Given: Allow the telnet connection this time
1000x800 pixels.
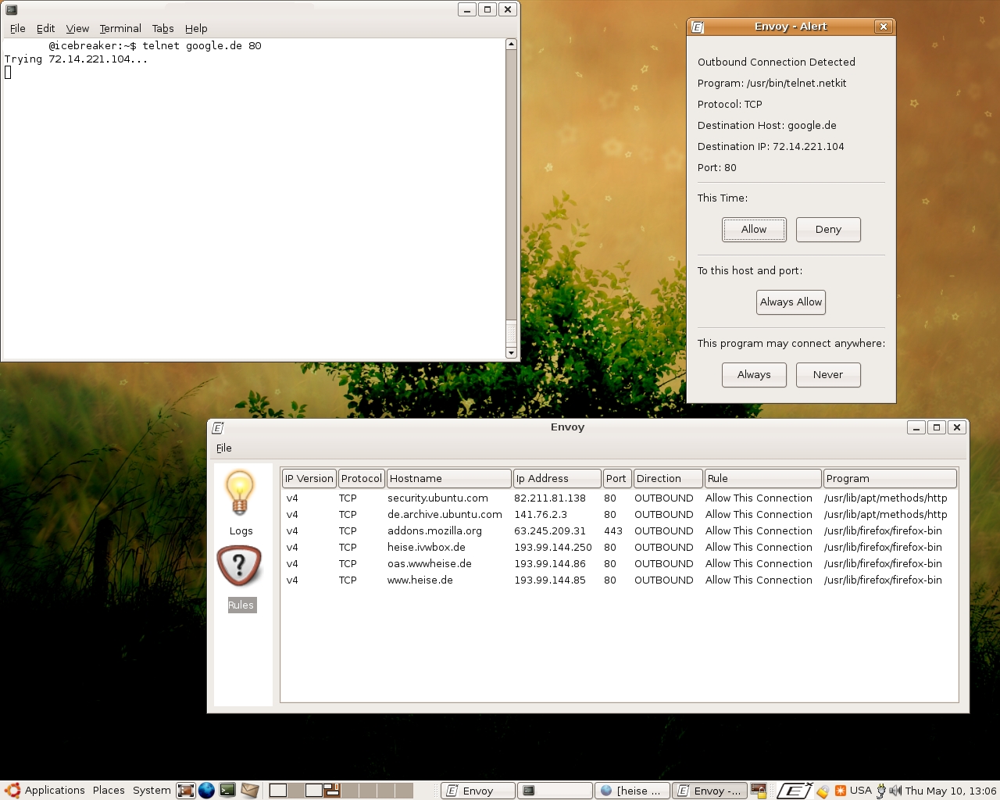Looking at the screenshot, I should tap(754, 230).
